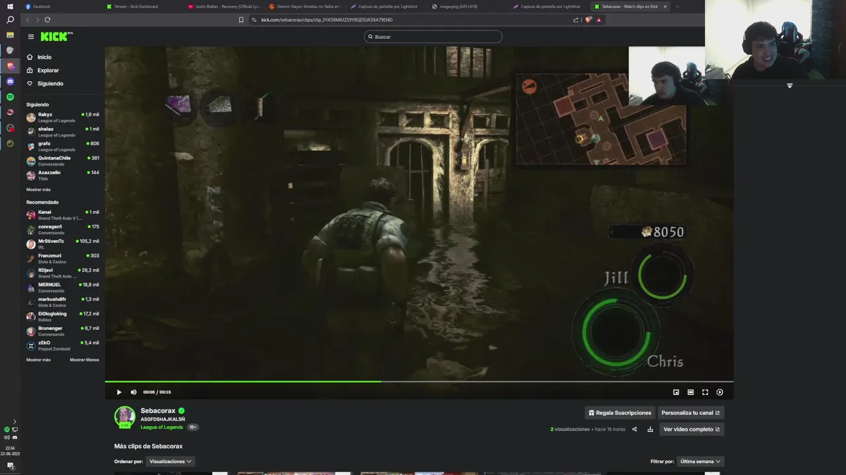This screenshot has height=475, width=846.
Task: Open shelao channel in the Siguiendo list
Action: (x=63, y=132)
